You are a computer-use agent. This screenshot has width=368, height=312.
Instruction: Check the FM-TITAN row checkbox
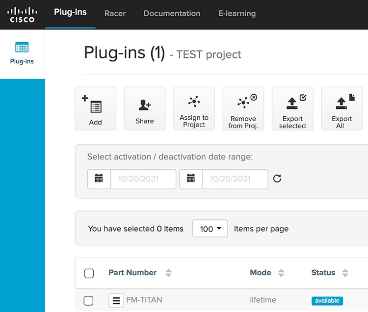pyautogui.click(x=89, y=300)
